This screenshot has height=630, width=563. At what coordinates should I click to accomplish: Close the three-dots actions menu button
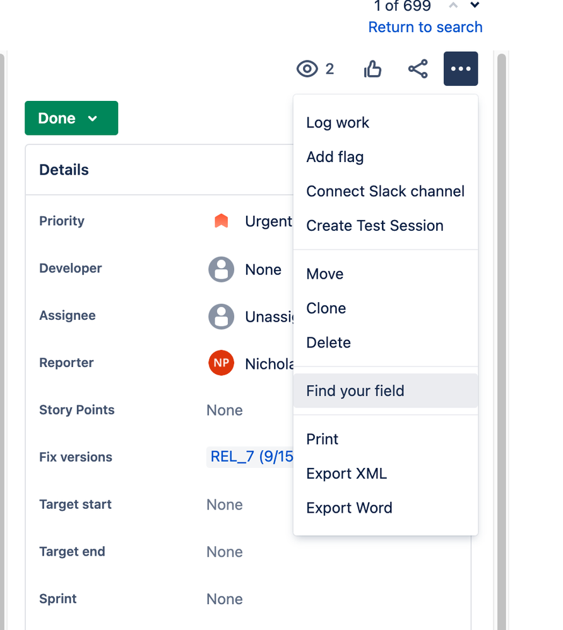coord(461,69)
